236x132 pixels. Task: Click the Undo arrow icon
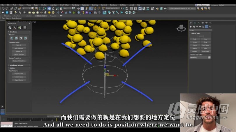coord(3,8)
